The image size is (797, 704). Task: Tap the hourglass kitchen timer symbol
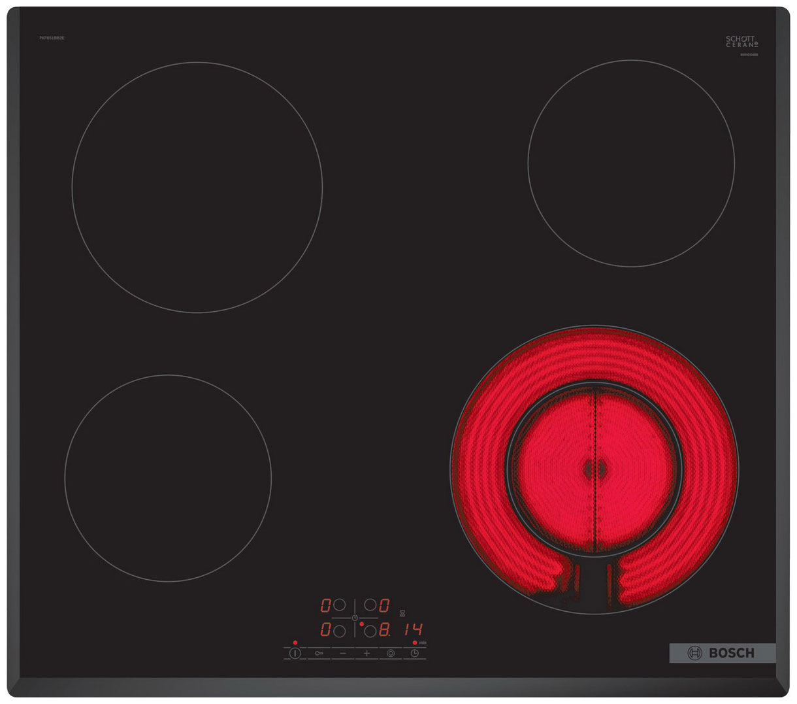coord(402,612)
